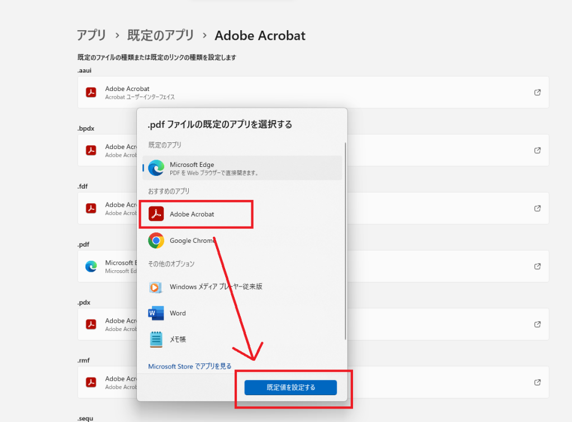The image size is (572, 422).
Task: Click the Acrobat icon in the .aaui row
Action: tap(91, 92)
